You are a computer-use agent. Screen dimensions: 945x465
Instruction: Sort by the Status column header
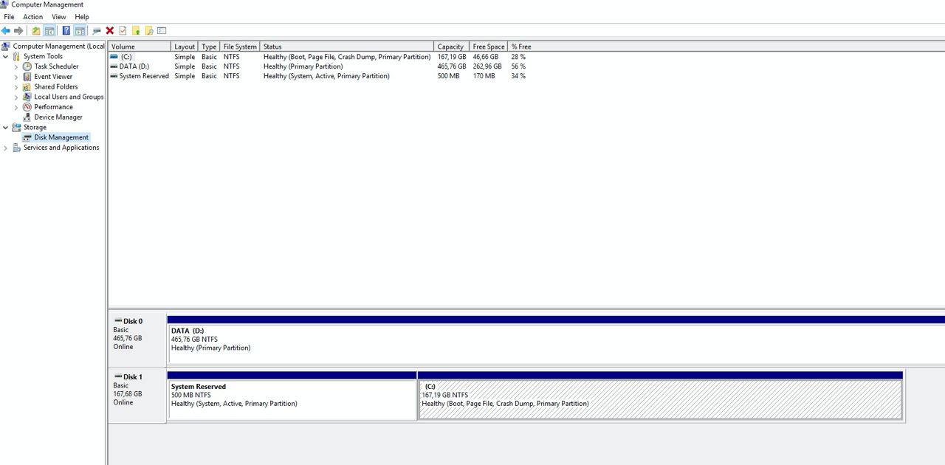347,46
